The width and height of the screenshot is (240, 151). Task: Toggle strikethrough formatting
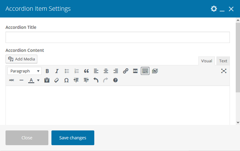click(12, 80)
